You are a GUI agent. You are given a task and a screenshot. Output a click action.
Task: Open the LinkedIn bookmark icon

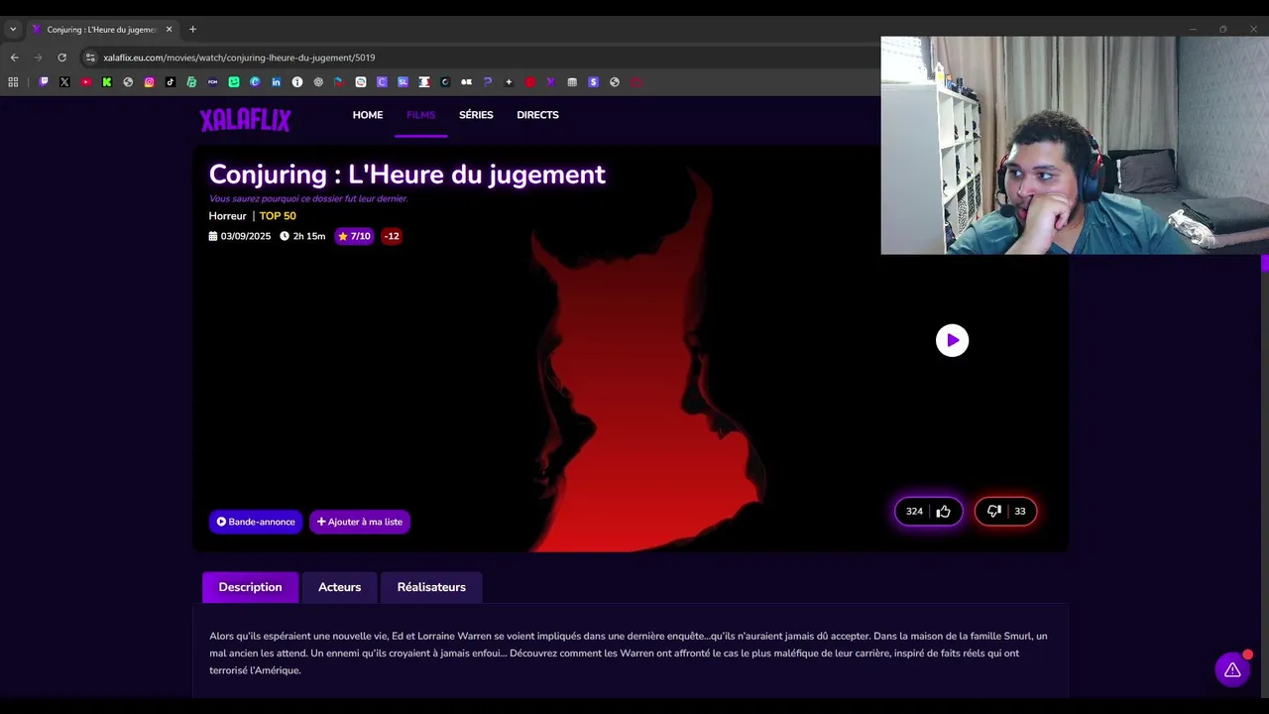click(x=276, y=82)
